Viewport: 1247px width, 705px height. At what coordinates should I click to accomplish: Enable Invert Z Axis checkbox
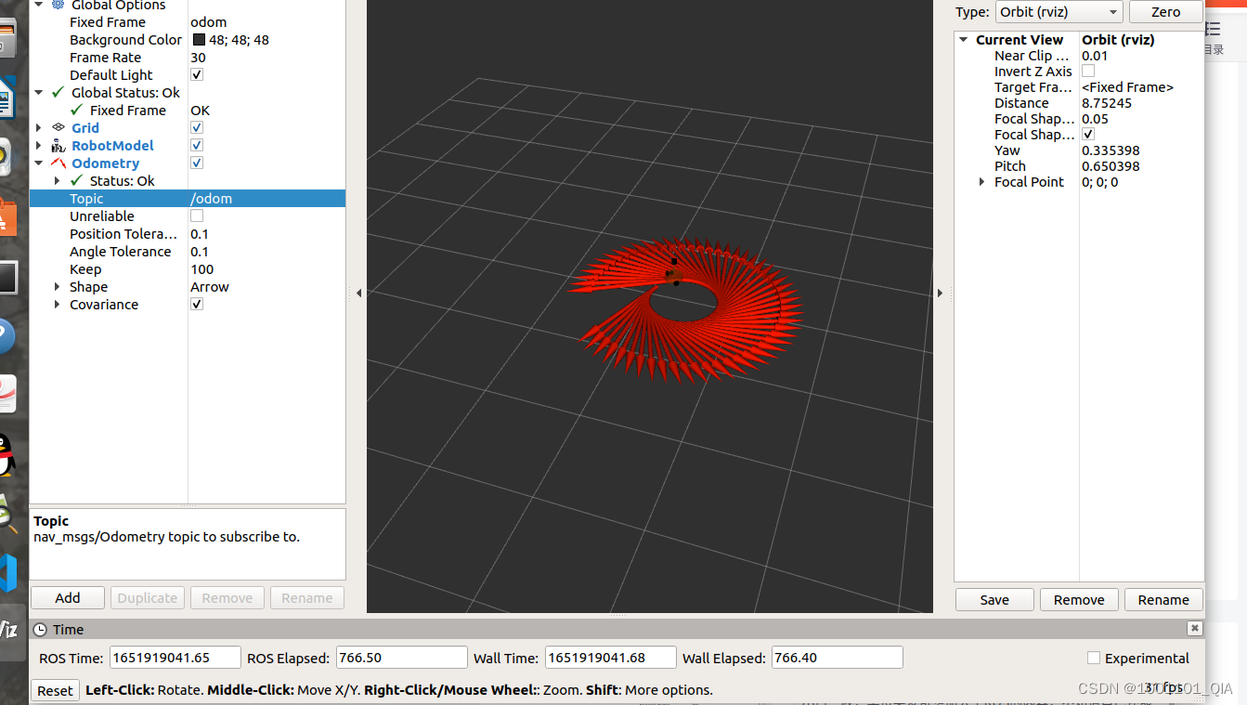pyautogui.click(x=1088, y=71)
